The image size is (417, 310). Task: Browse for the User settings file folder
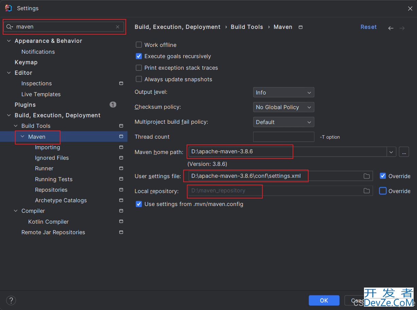click(x=366, y=176)
